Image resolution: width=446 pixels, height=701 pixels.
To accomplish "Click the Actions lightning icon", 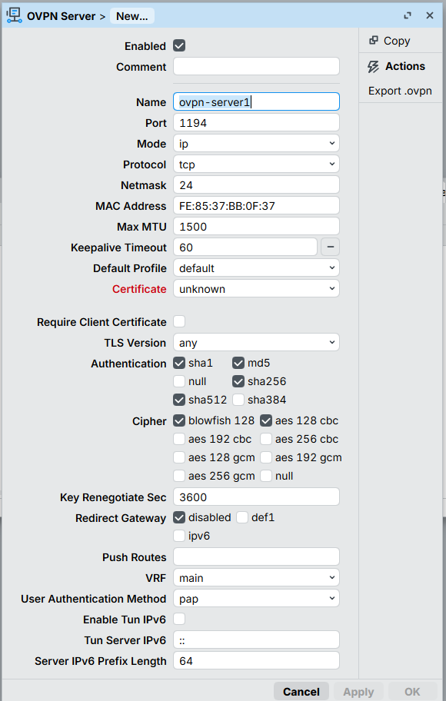I will (x=373, y=67).
